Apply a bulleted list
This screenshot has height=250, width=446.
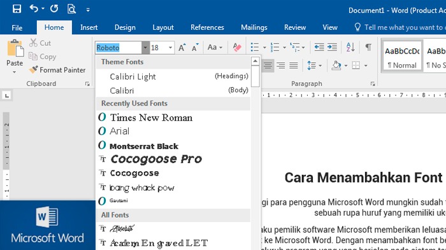[x=255, y=47]
